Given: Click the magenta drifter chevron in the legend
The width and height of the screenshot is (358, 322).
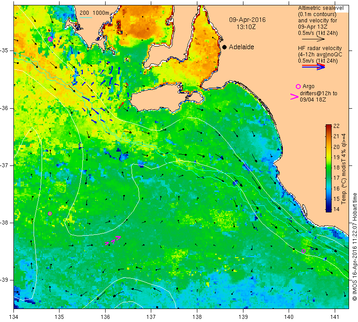Looking at the screenshot, I should click(x=294, y=97).
